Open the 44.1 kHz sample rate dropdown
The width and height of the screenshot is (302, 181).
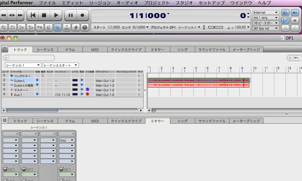(266, 18)
